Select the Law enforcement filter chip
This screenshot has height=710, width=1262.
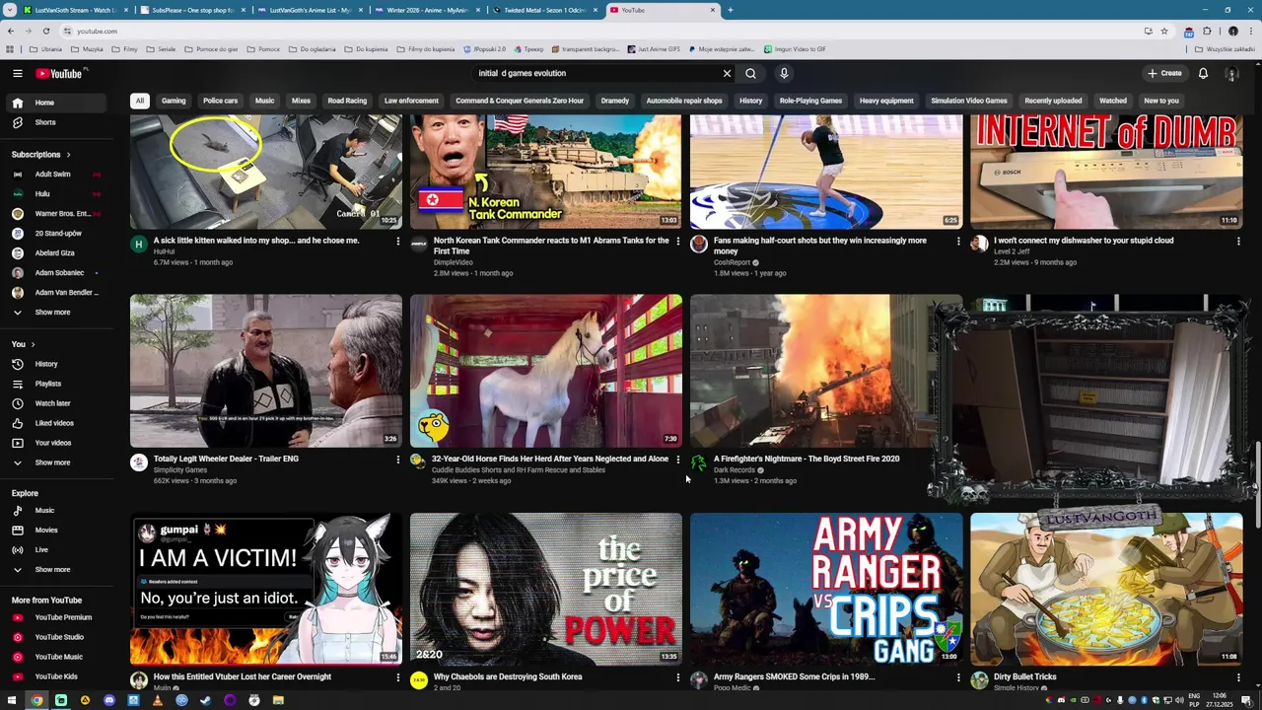click(411, 101)
